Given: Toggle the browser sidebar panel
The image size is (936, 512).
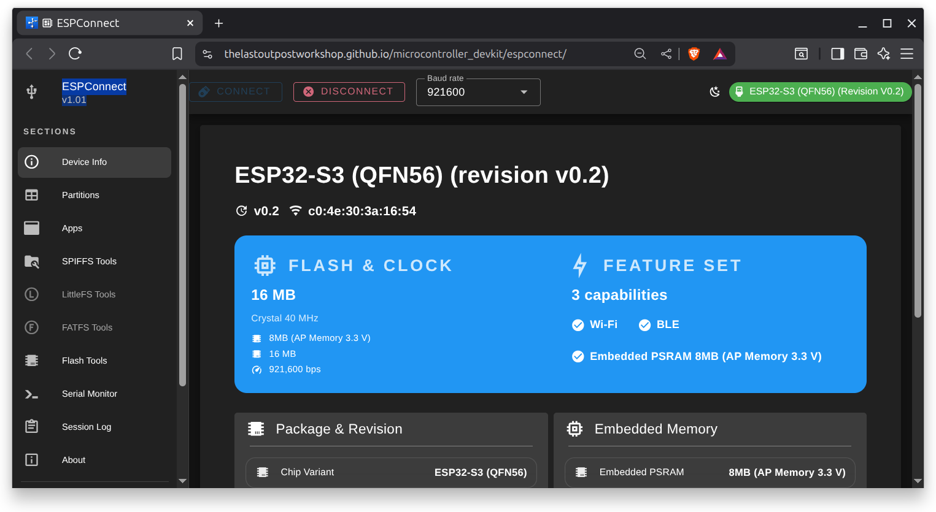Looking at the screenshot, I should [837, 54].
